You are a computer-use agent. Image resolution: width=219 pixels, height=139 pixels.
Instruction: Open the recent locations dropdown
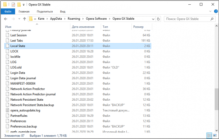coord(19,19)
